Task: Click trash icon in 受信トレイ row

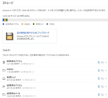Action: (99, 79)
